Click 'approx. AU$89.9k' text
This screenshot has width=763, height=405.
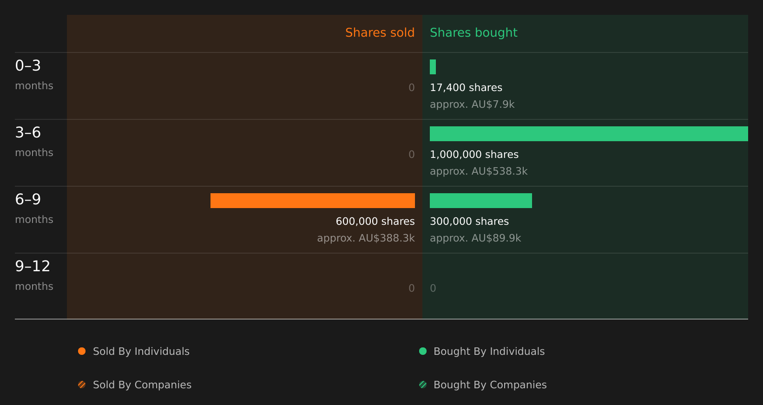click(475, 238)
